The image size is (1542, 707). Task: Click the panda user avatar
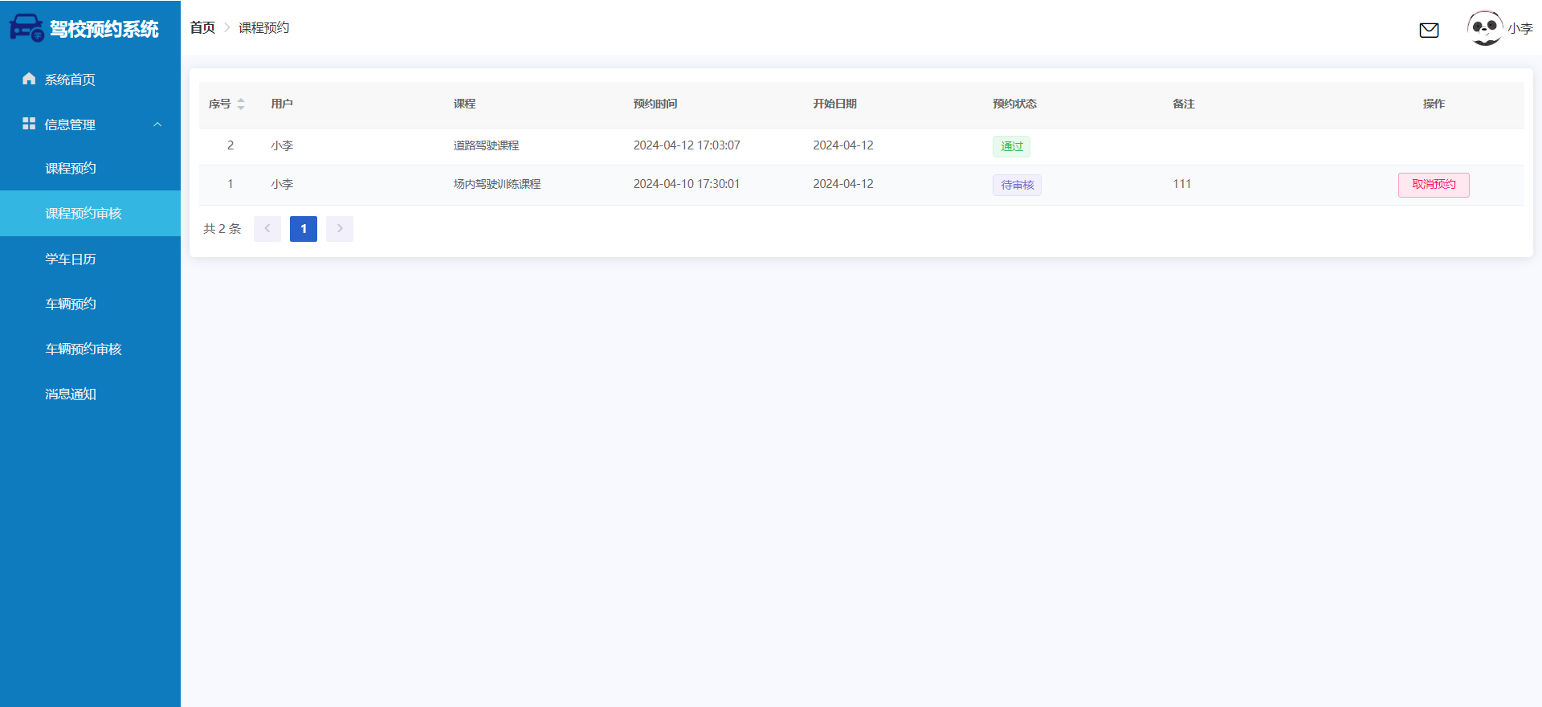pos(1485,28)
